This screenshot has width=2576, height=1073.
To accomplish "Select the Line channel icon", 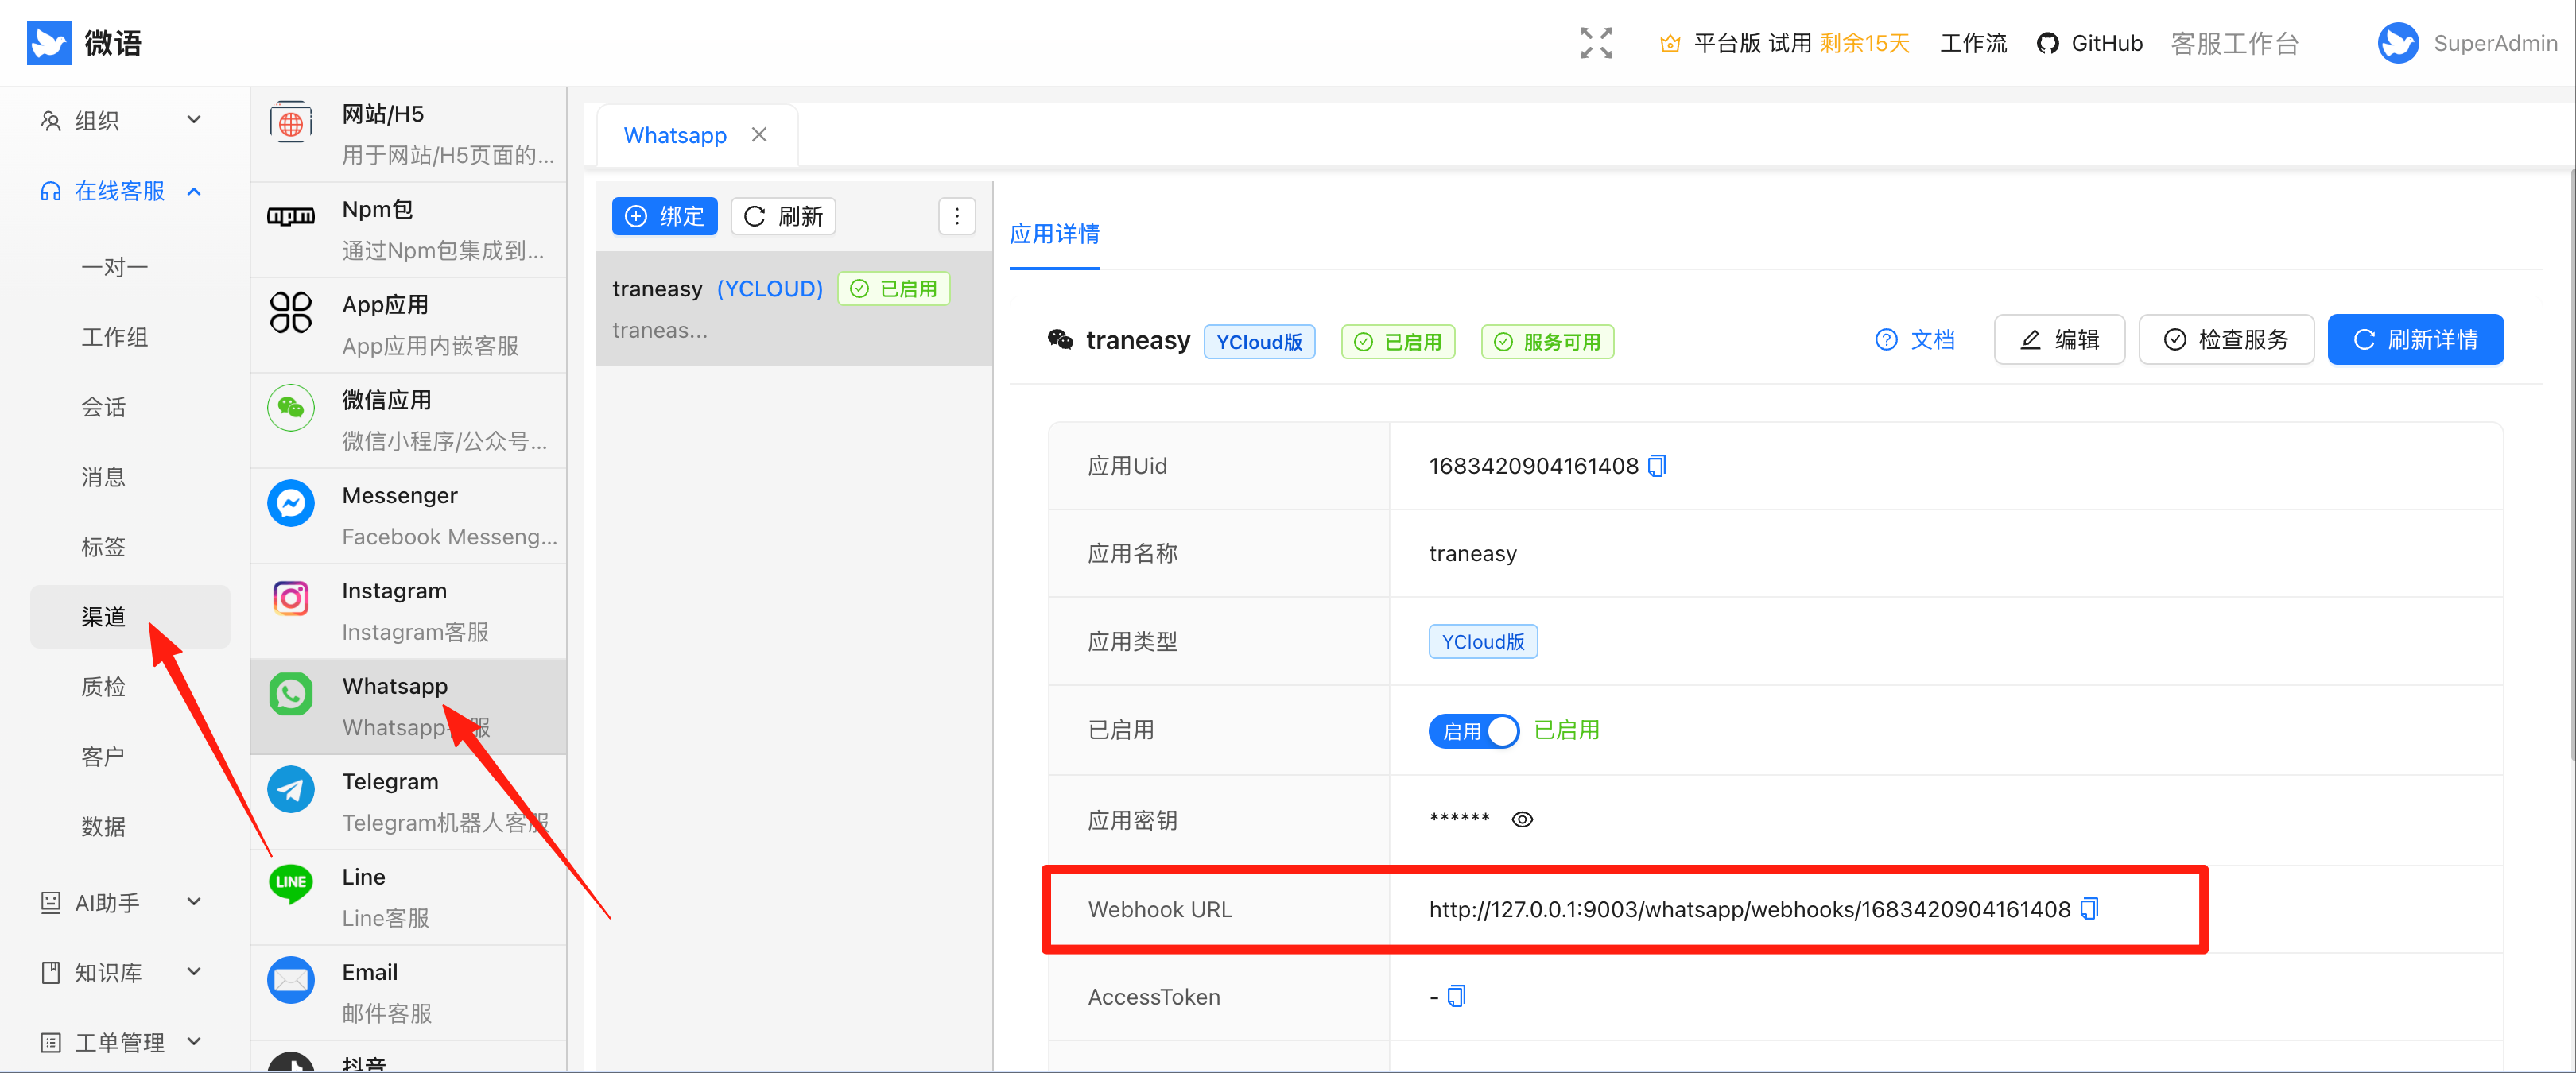I will [291, 883].
